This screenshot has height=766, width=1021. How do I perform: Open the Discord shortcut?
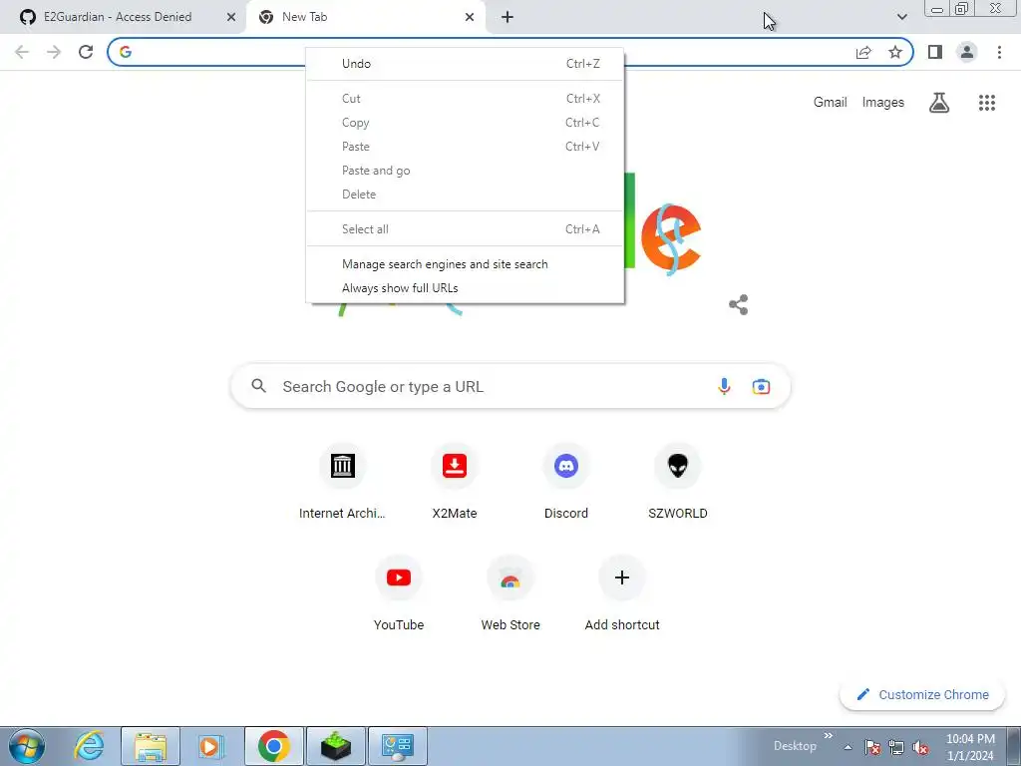pyautogui.click(x=566, y=482)
